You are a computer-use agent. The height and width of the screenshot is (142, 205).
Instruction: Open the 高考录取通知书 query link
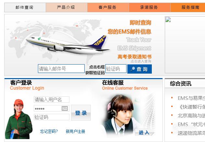(x=135, y=57)
